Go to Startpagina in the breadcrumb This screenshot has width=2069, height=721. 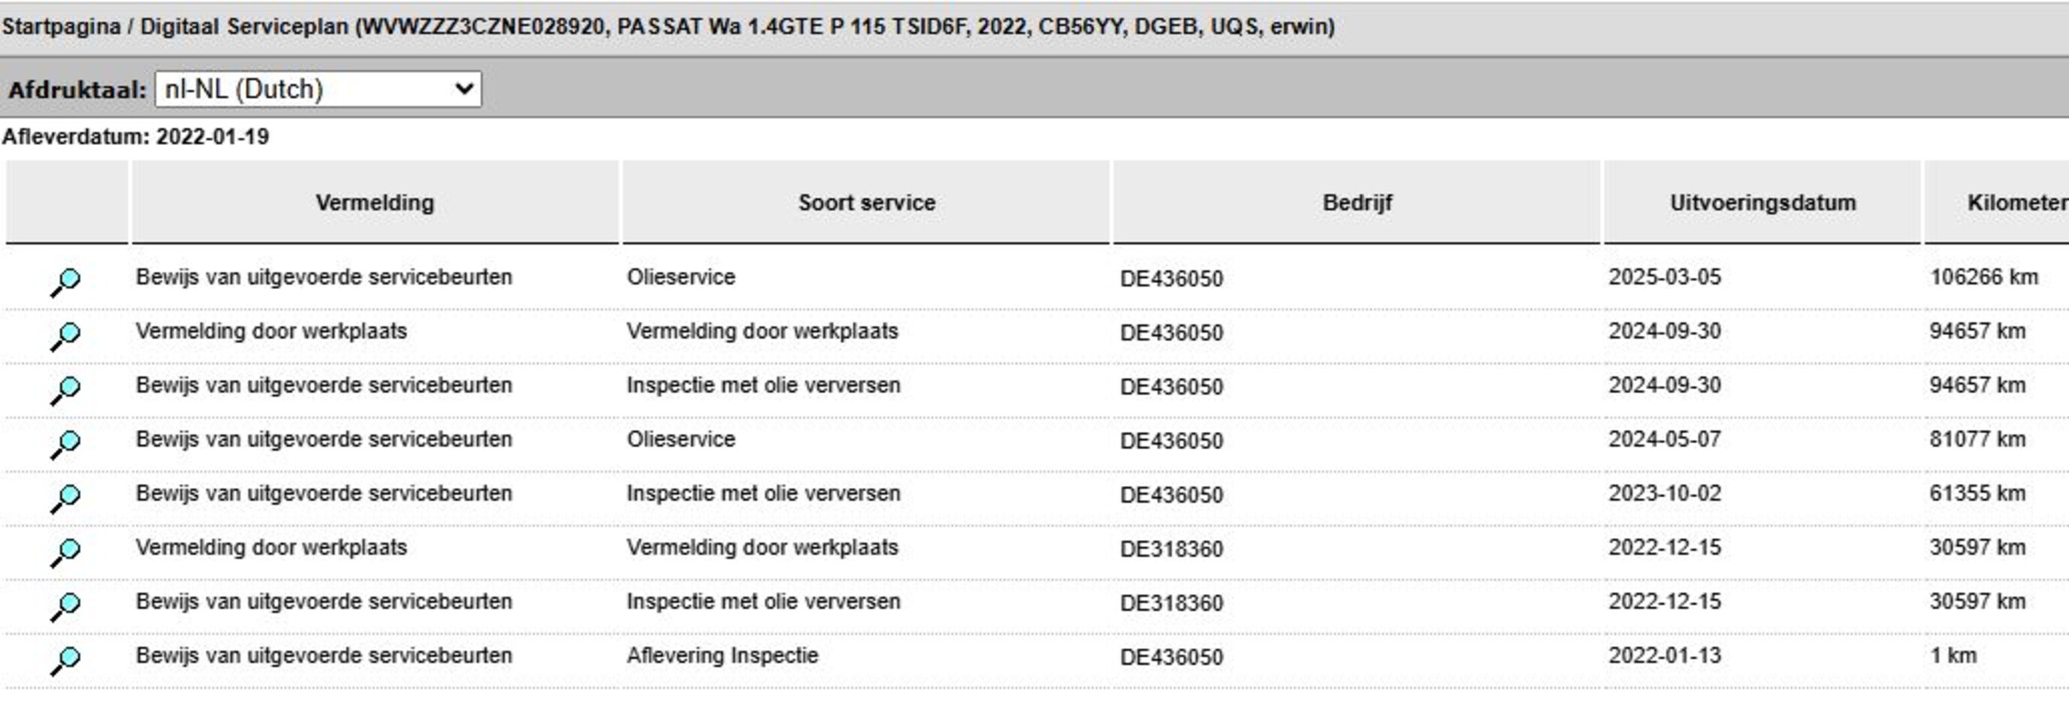[61, 26]
